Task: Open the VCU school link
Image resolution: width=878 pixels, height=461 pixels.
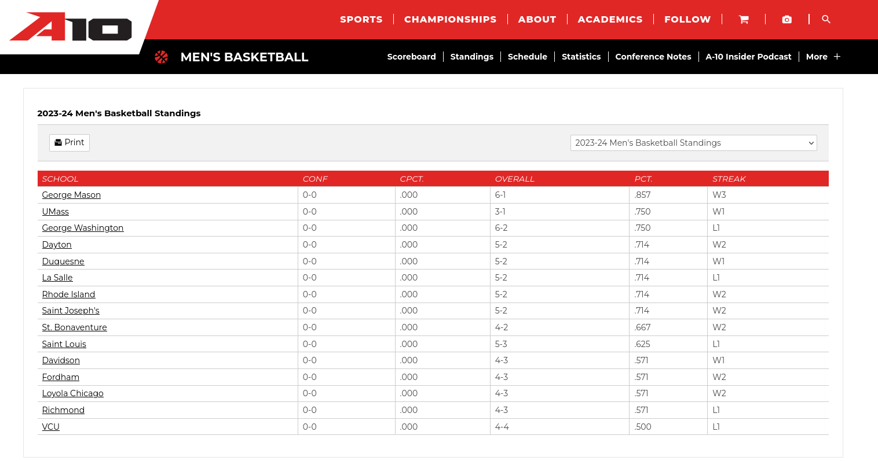Action: 51,427
